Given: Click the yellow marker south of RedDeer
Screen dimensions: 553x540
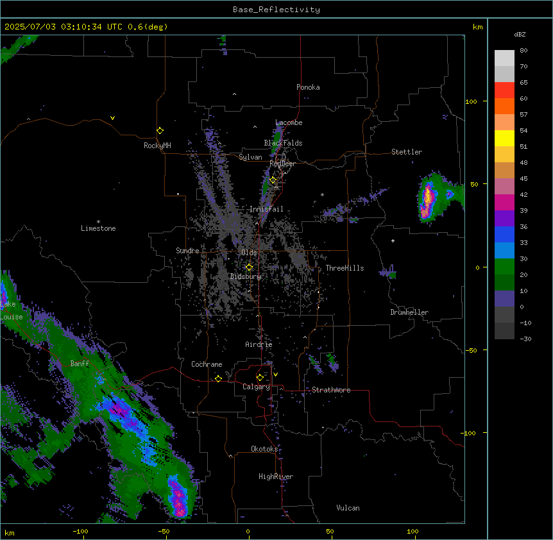Looking at the screenshot, I should pyautogui.click(x=273, y=180).
